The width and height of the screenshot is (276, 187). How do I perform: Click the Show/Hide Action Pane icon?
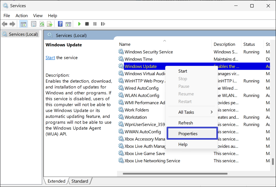click(x=68, y=24)
